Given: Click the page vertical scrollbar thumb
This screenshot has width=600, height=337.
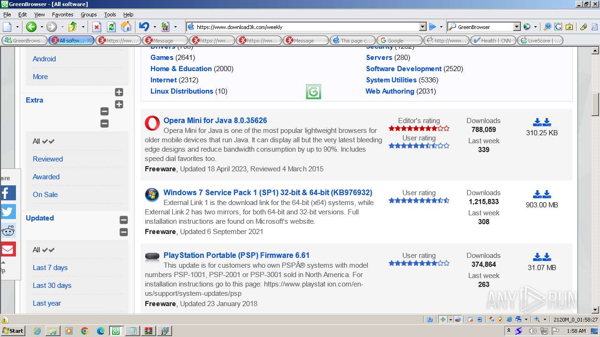Looking at the screenshot, I should point(595,104).
